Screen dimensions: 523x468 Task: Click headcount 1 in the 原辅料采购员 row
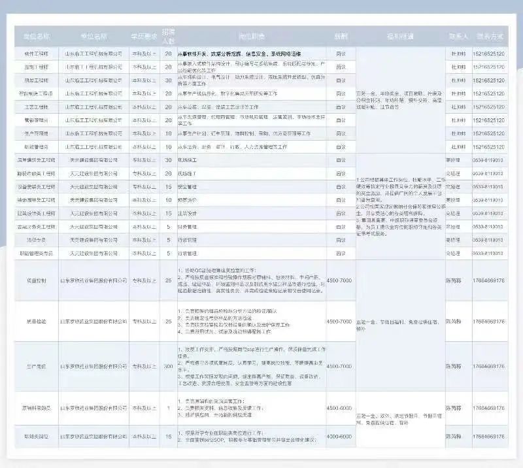pyautogui.click(x=169, y=408)
